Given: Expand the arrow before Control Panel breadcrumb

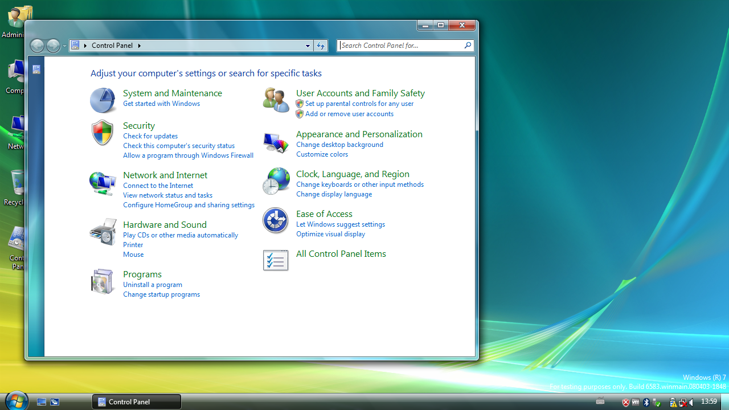Looking at the screenshot, I should coord(85,46).
